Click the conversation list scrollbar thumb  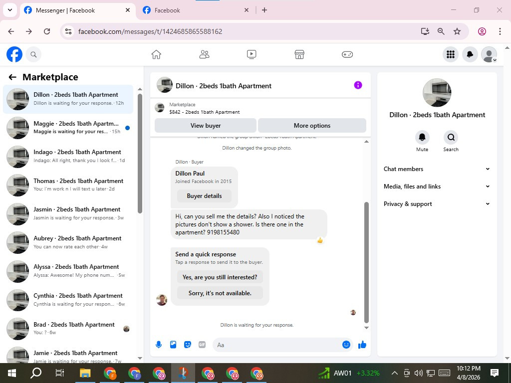[140, 154]
